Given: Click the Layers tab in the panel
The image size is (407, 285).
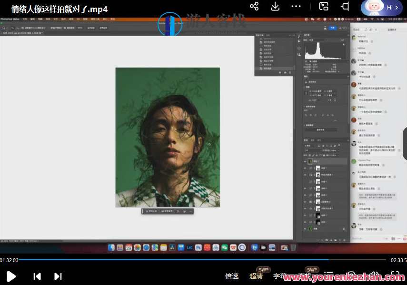Looking at the screenshot, I should coord(306,140).
